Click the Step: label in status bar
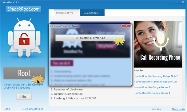Viewport: 187px width, 112px height. (7, 109)
